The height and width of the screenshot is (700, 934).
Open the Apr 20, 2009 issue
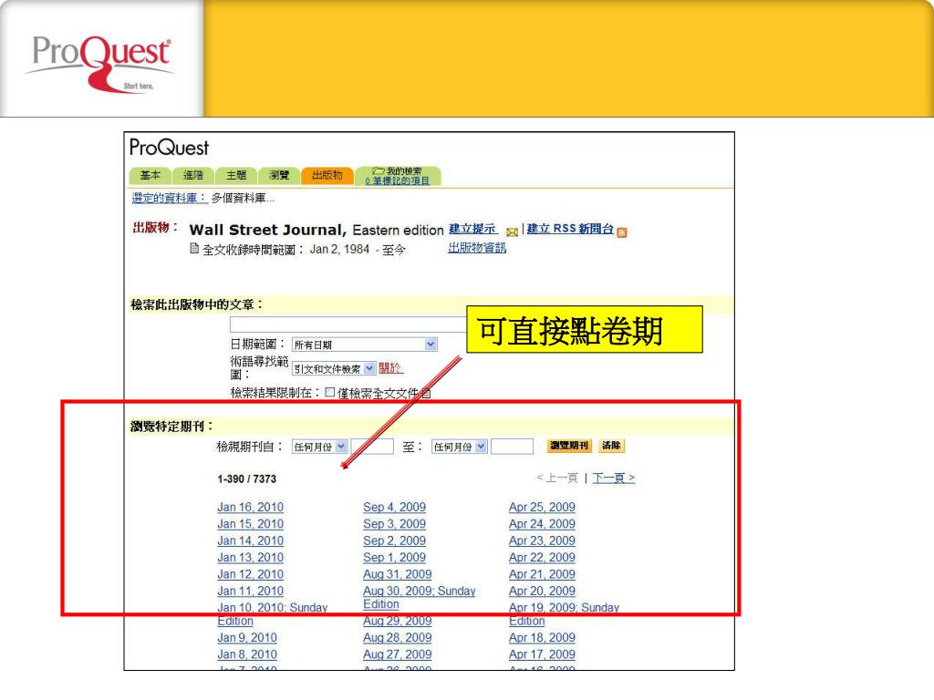pyautogui.click(x=542, y=591)
